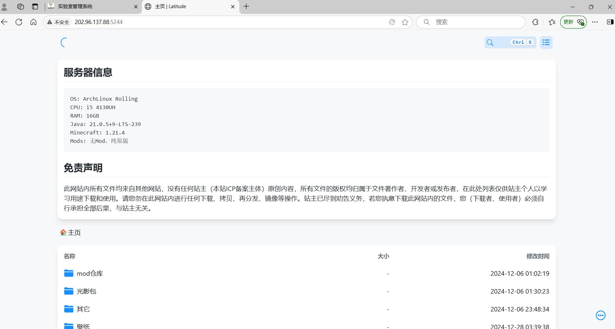Open browser settings via the ellipsis menu

click(x=595, y=22)
